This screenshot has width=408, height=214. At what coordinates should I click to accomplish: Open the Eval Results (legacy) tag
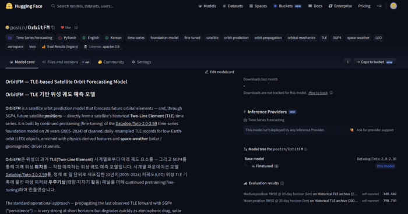click(60, 47)
